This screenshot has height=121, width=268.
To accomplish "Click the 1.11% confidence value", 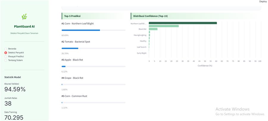I will (64, 108).
